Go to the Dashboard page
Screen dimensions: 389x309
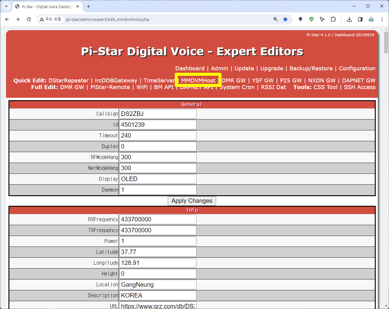pos(190,68)
